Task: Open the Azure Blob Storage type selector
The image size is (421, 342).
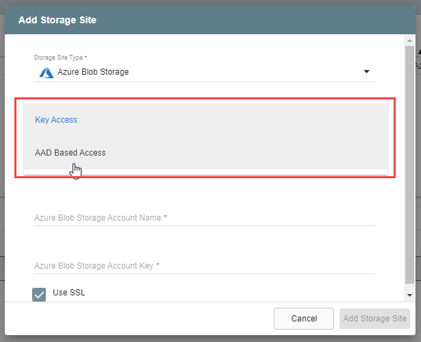Action: point(205,72)
